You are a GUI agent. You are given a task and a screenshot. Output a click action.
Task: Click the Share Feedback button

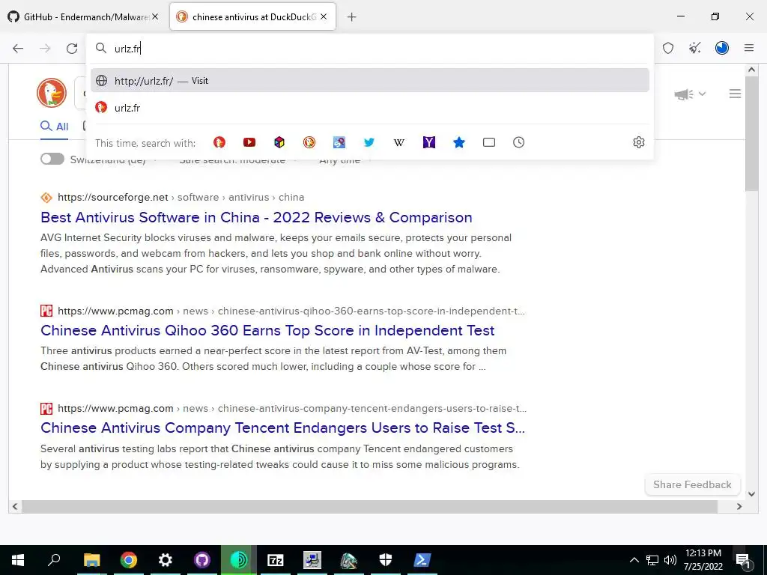[692, 484]
